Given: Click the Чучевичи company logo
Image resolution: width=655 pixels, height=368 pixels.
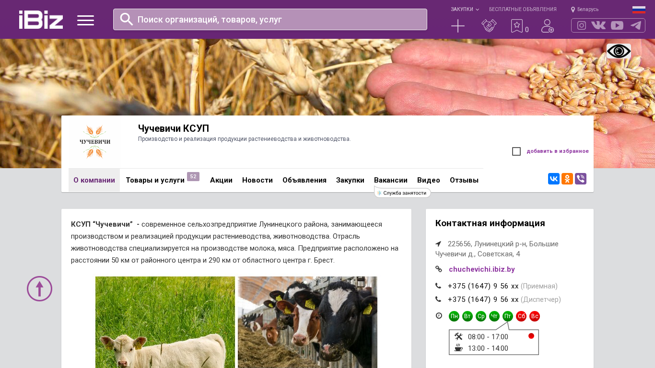Looking at the screenshot, I should (94, 142).
